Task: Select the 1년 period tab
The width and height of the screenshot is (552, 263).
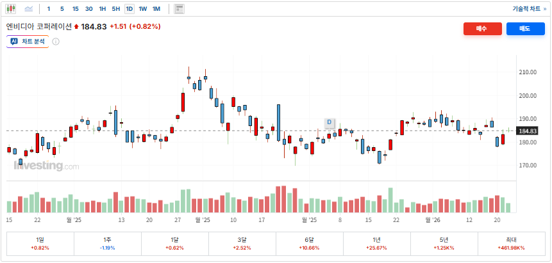Action: pyautogui.click(x=377, y=244)
